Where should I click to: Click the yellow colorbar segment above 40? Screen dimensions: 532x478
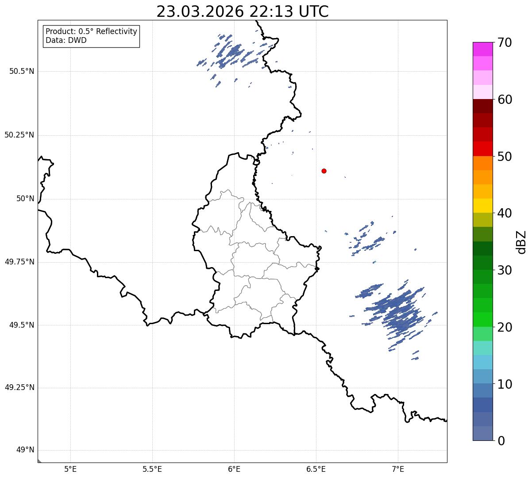483,206
